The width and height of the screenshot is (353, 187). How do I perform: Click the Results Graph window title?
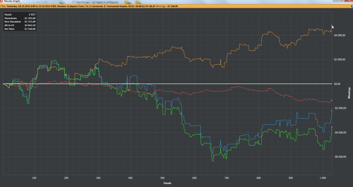point(12,1)
